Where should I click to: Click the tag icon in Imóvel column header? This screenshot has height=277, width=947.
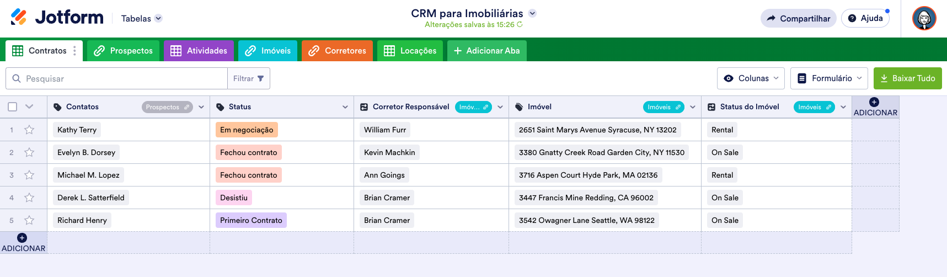pos(519,107)
